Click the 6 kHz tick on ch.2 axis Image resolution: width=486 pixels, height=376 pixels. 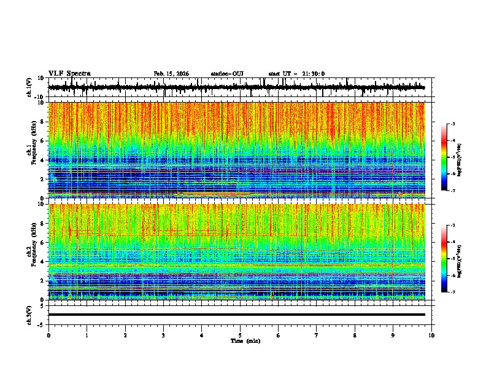coord(42,243)
